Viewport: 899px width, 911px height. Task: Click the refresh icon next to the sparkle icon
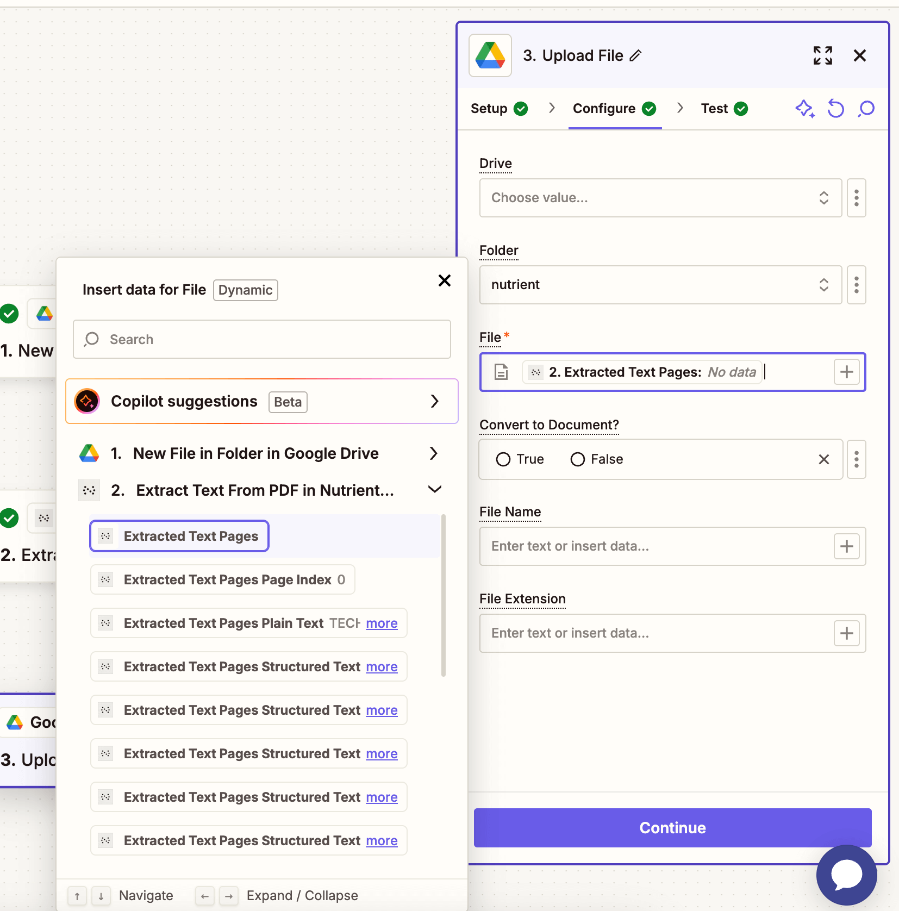tap(835, 109)
